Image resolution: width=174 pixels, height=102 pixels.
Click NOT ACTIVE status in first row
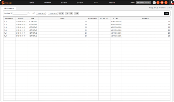tap(33, 21)
